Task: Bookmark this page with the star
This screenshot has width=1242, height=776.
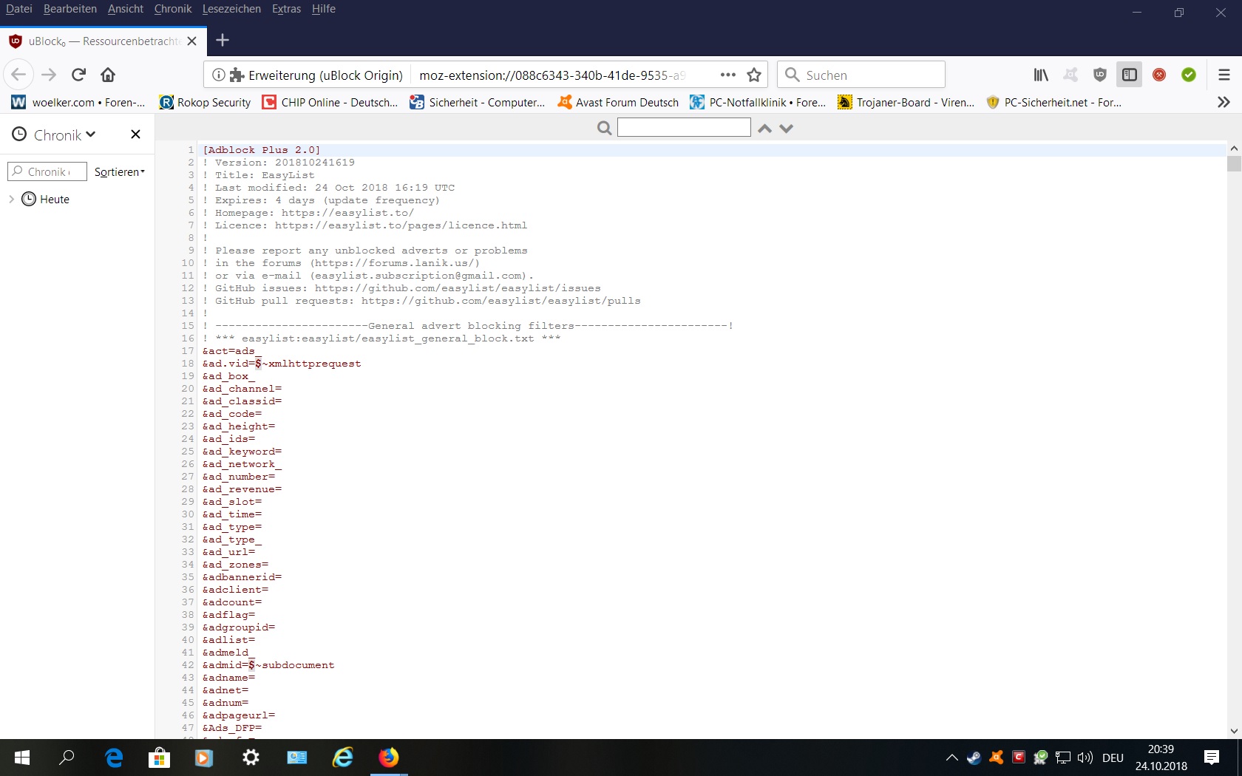Action: 754,75
